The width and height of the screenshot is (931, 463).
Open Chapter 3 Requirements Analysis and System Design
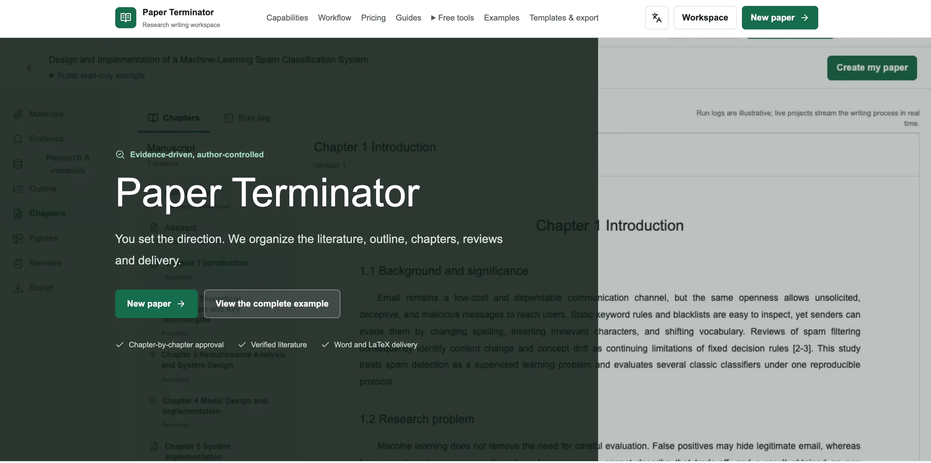coord(223,360)
